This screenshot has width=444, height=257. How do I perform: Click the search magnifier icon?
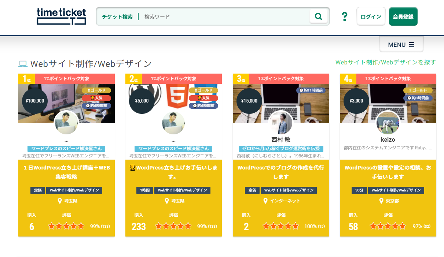click(318, 16)
